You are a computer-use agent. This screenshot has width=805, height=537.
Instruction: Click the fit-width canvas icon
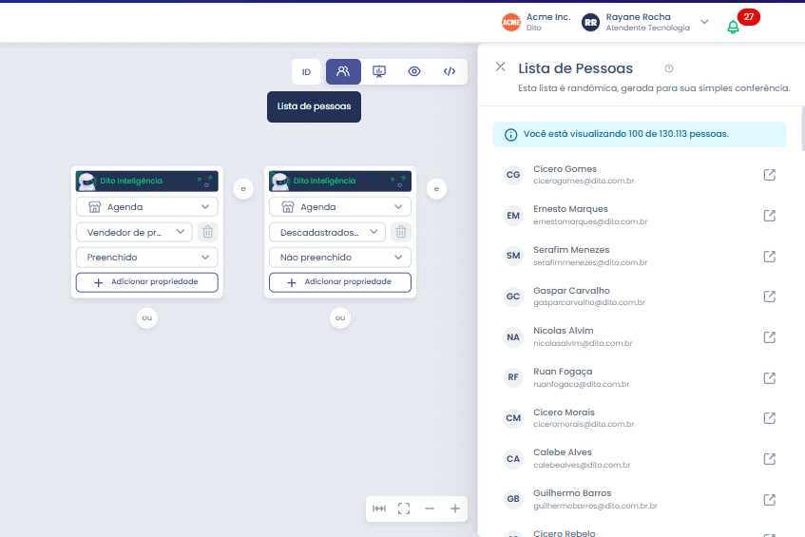point(379,508)
